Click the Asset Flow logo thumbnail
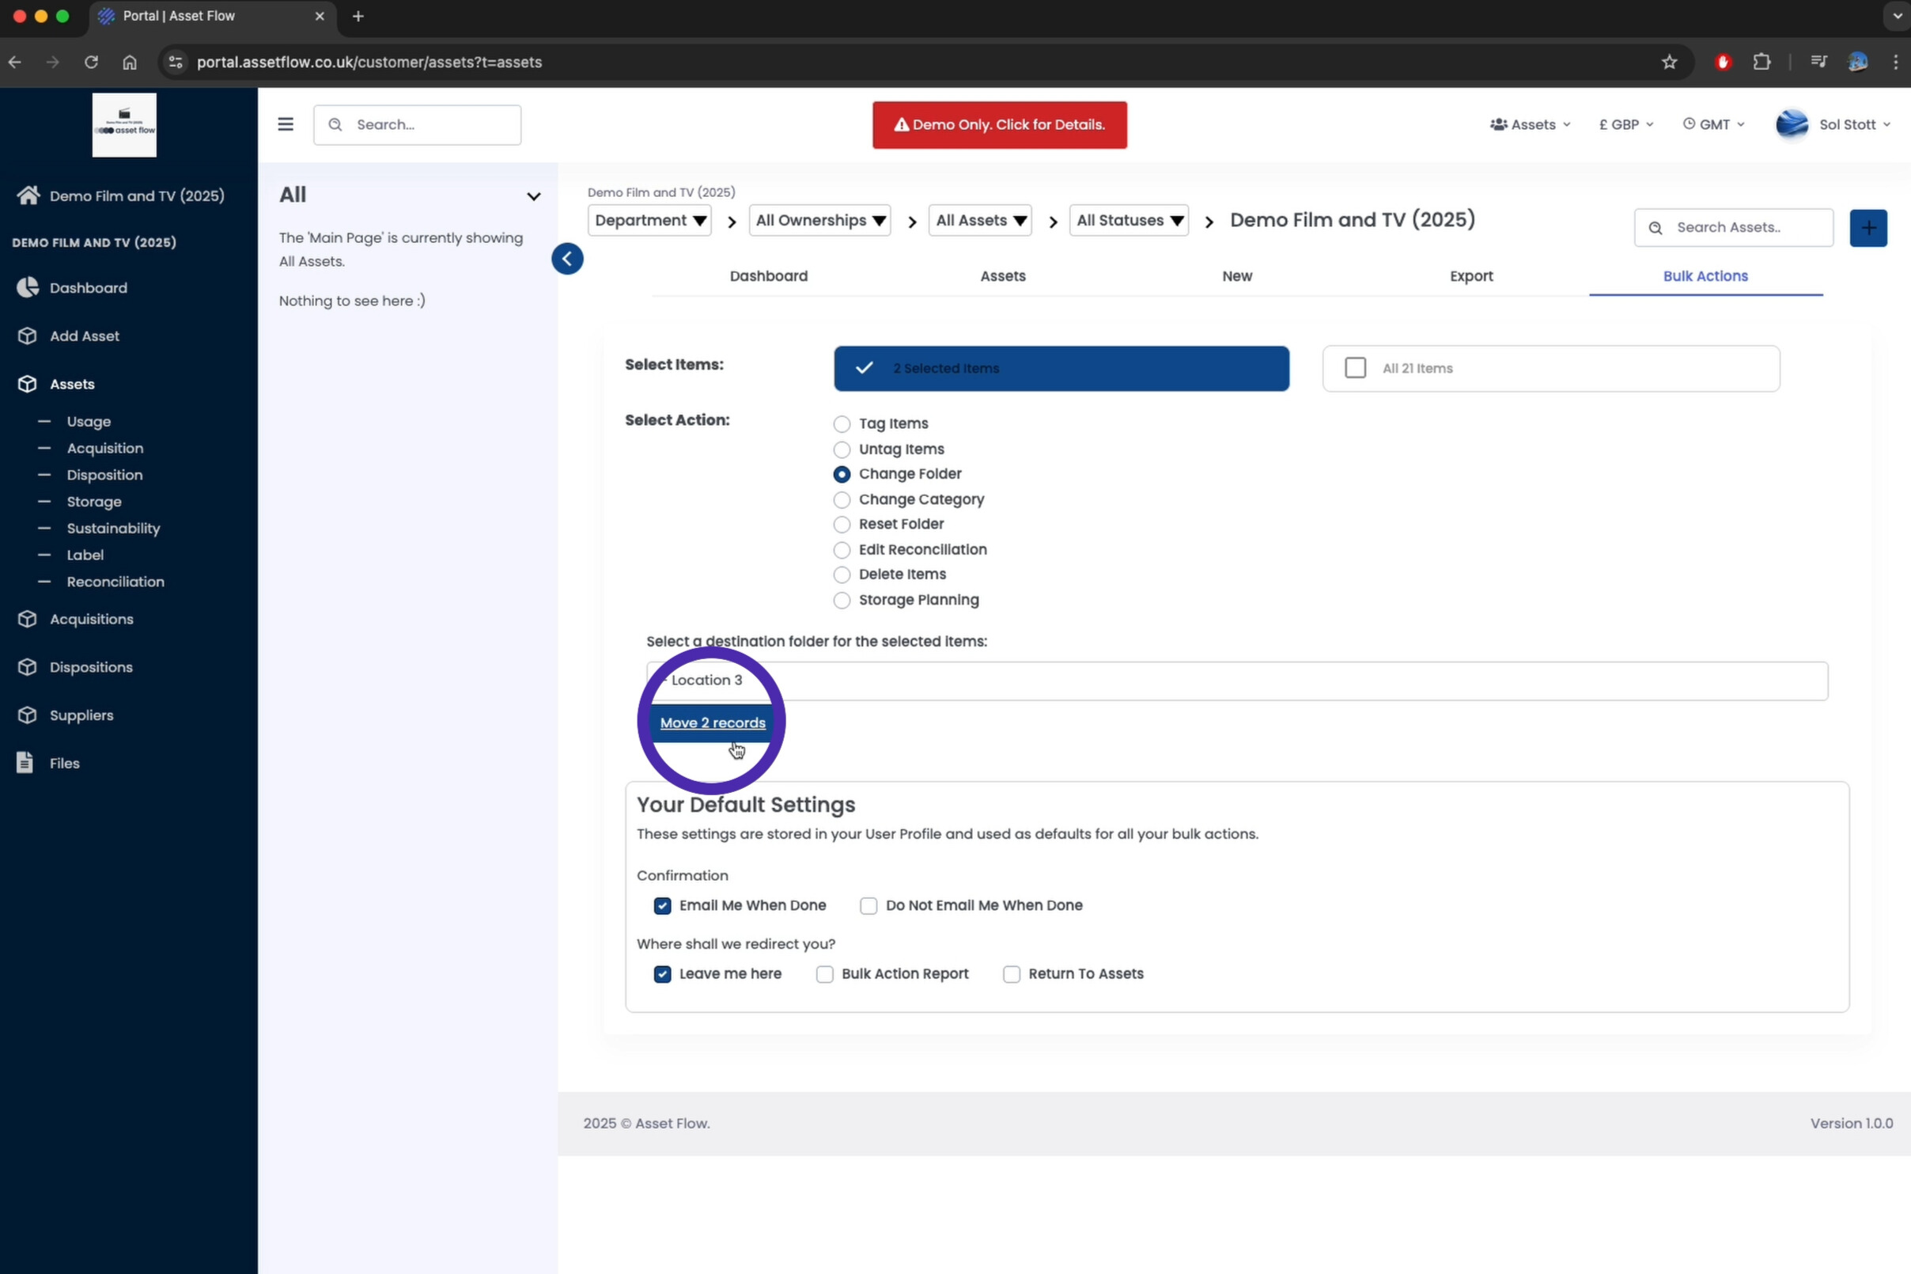Viewport: 1911px width, 1274px height. 124,124
